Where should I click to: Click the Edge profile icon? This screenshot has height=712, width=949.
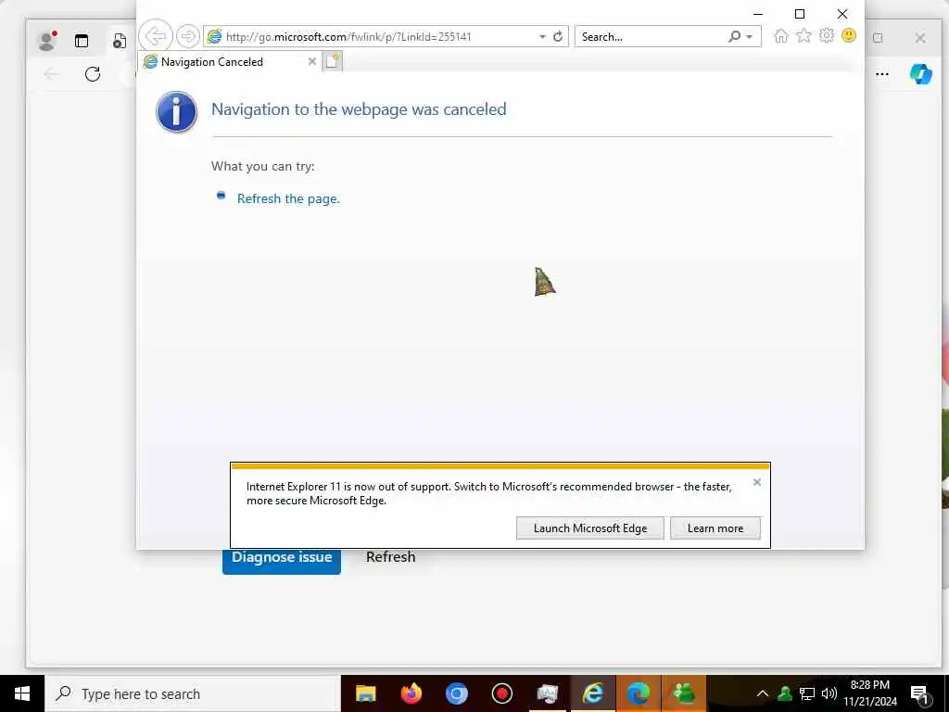[x=47, y=41]
